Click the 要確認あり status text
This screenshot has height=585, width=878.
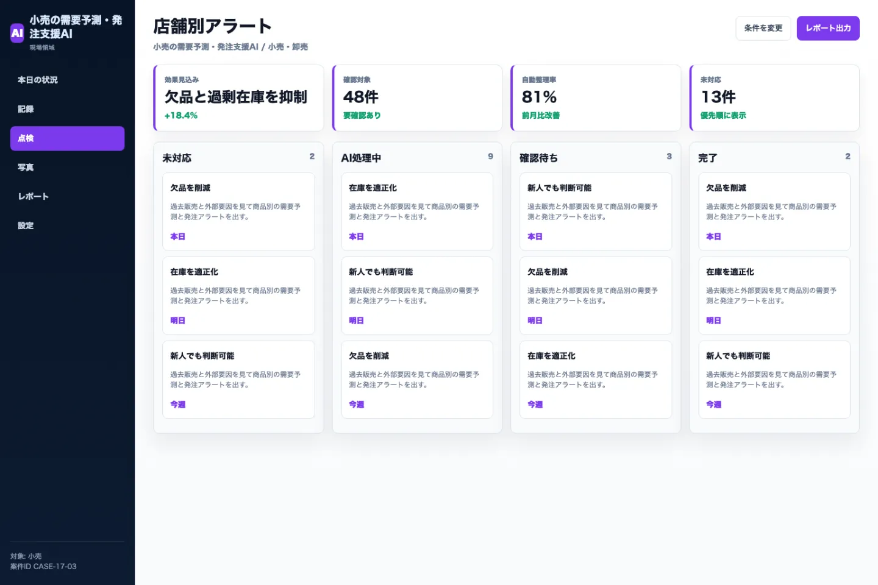(x=362, y=115)
